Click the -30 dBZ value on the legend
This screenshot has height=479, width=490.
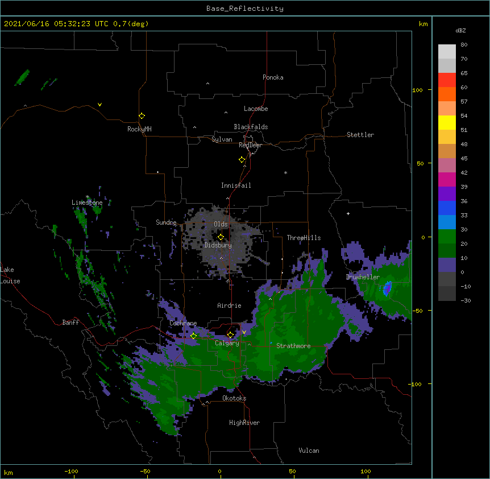[466, 301]
